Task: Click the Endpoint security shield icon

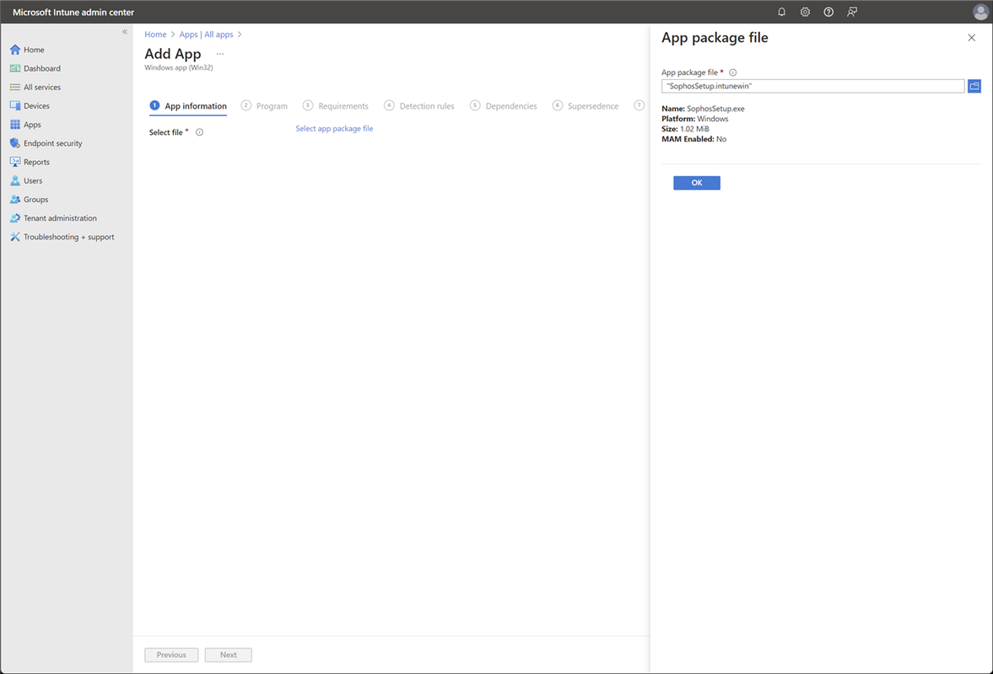Action: 15,143
